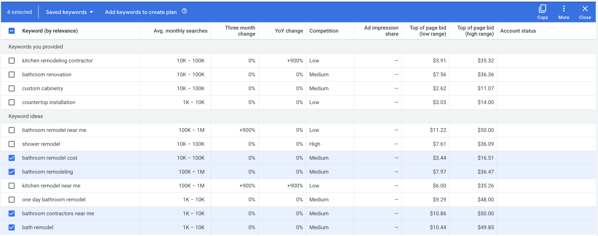
Task: Sort by Keyword (by relevance) column header
Action: click(x=50, y=31)
